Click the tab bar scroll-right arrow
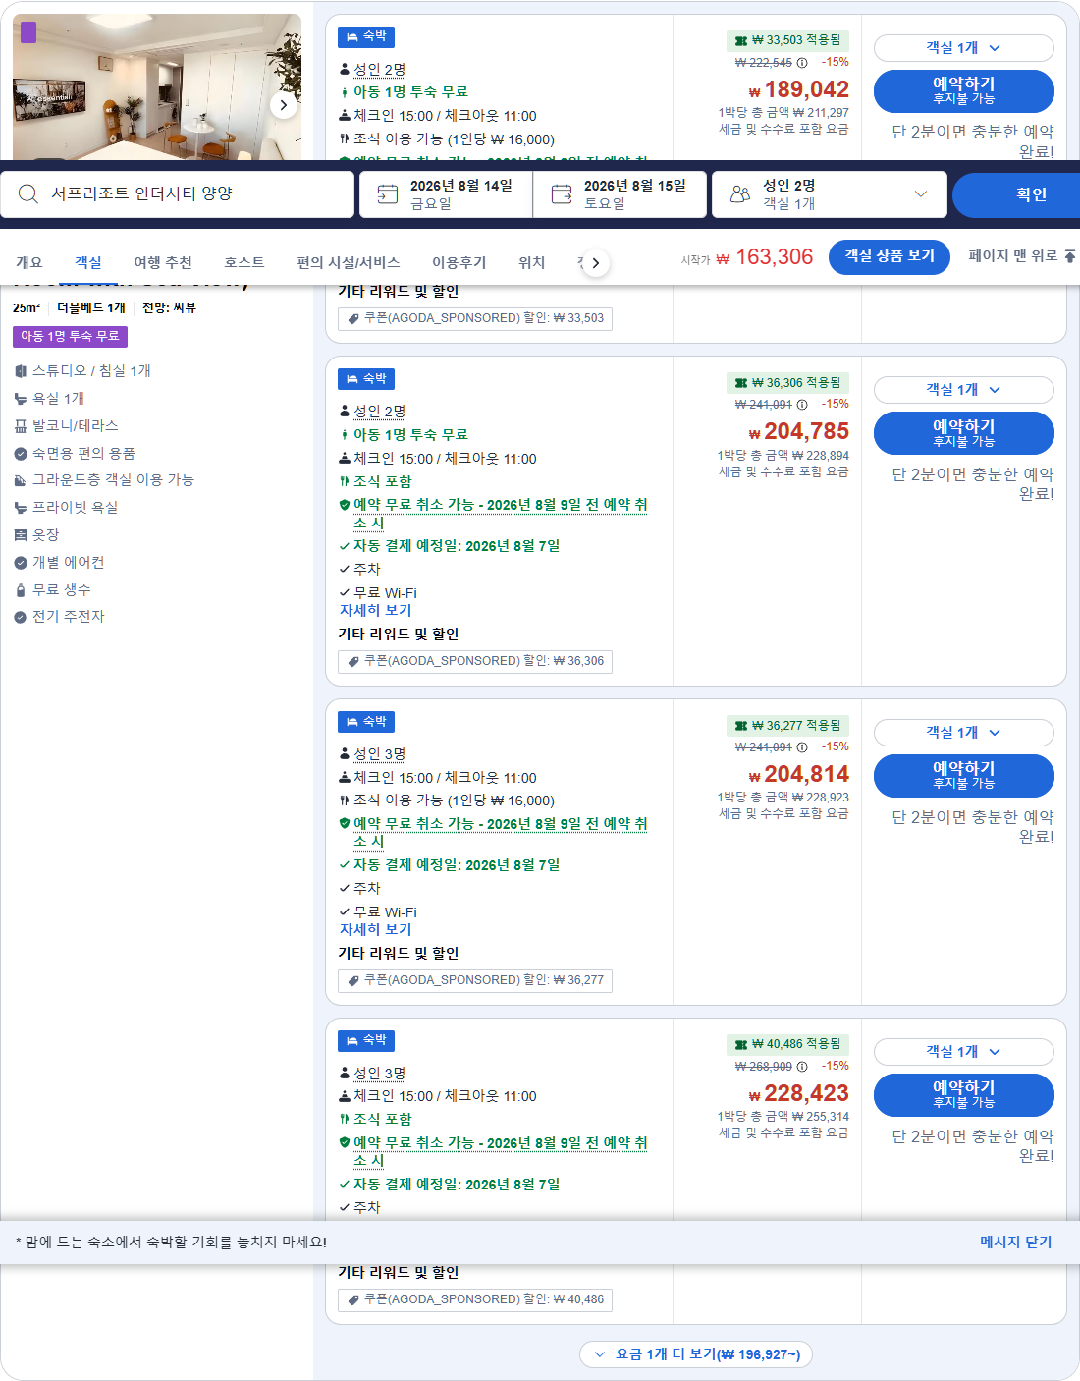This screenshot has width=1080, height=1381. click(x=595, y=263)
